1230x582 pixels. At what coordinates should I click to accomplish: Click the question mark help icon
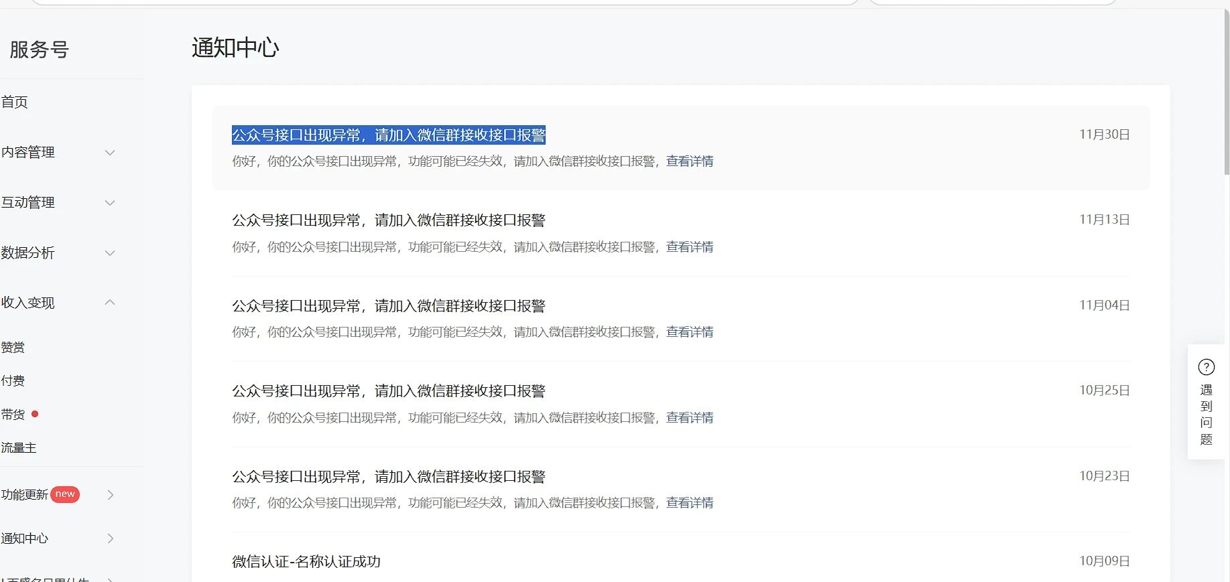pos(1206,367)
